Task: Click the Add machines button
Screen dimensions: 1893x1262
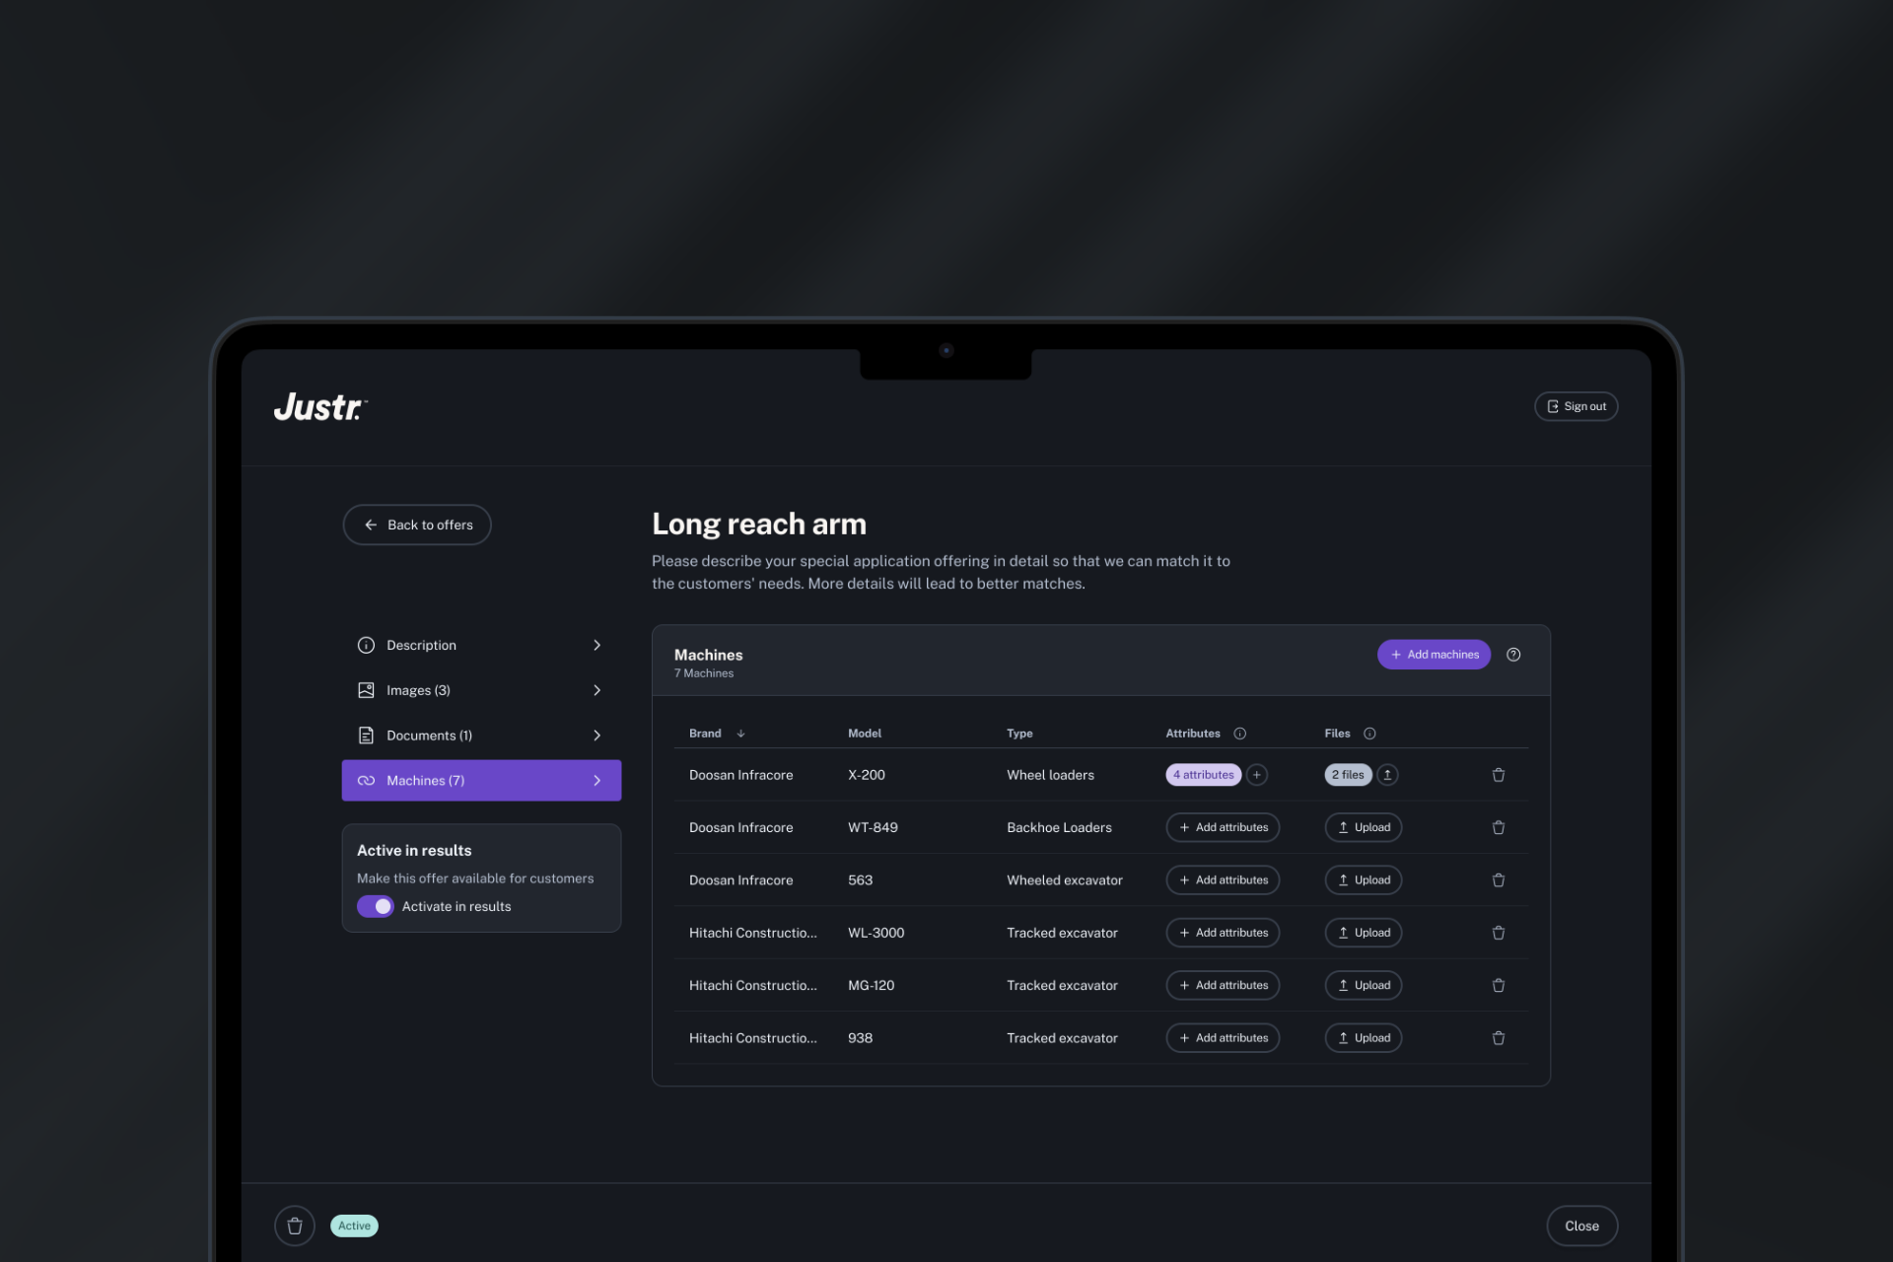Action: click(x=1434, y=655)
